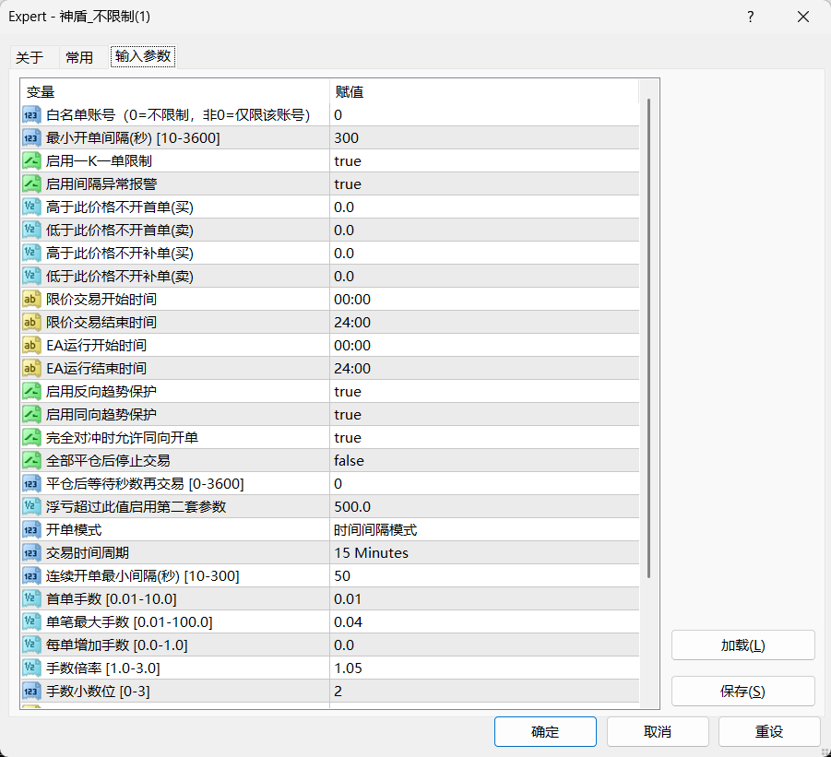831x757 pixels.
Task: Click the boolean icon beside 启用间隔异常报警
Action: 31,184
